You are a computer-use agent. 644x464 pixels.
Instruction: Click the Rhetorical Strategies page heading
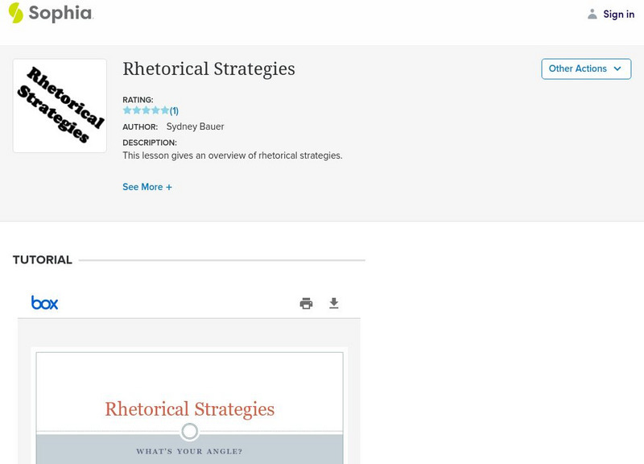[x=208, y=69]
